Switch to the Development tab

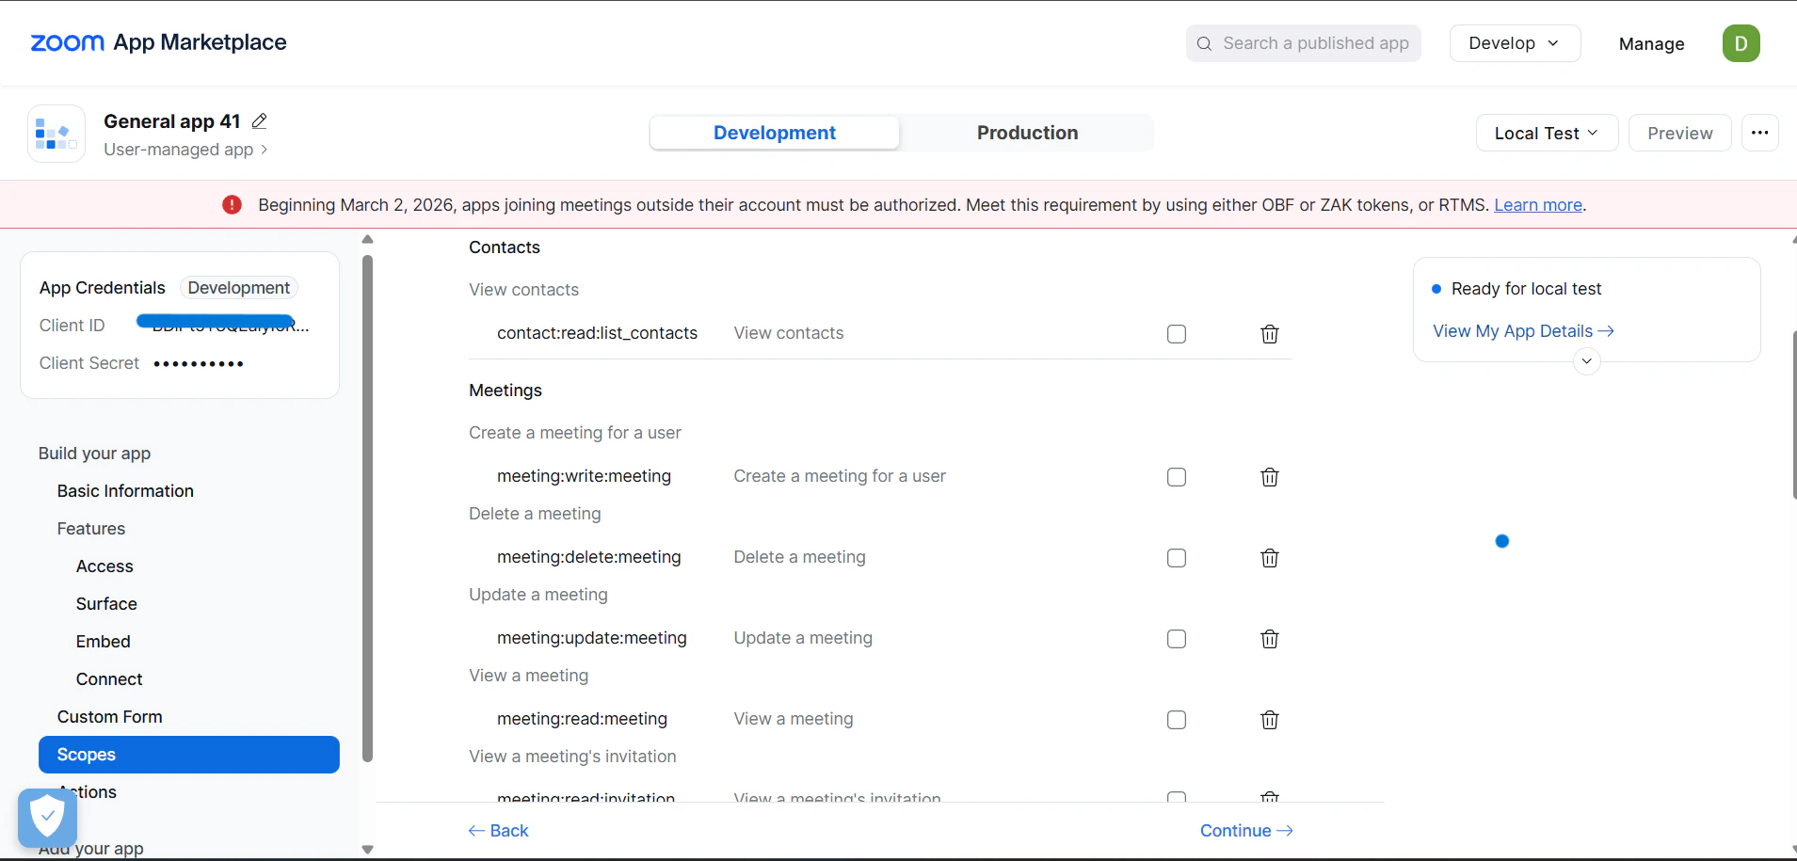(x=774, y=133)
